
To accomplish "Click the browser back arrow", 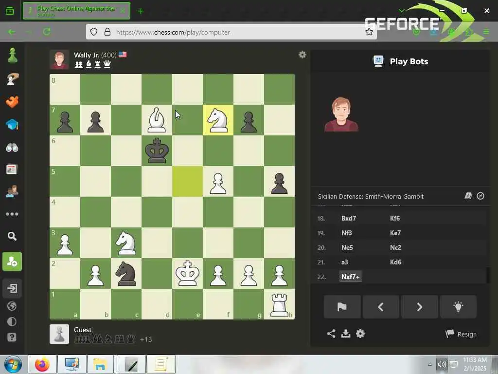I will point(12,32).
